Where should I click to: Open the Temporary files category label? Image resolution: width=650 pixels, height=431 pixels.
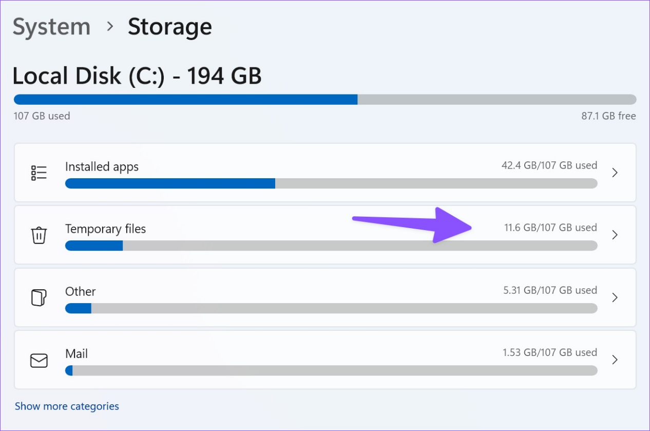105,229
